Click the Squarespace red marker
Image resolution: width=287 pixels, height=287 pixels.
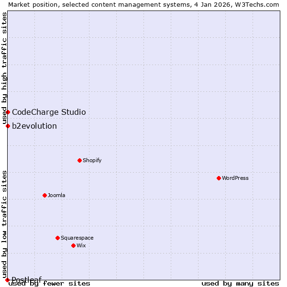point(58,238)
